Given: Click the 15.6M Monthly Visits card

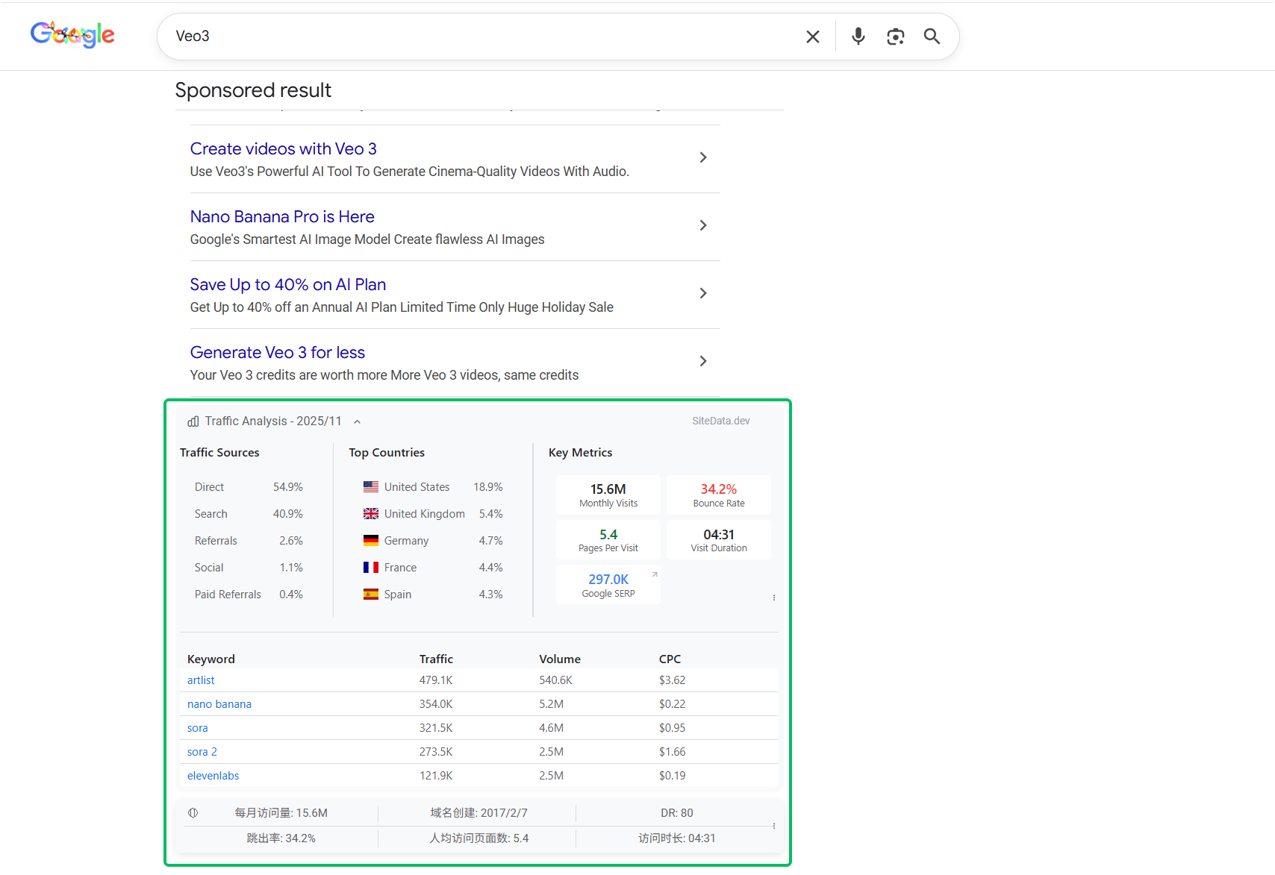Looking at the screenshot, I should click(x=608, y=495).
